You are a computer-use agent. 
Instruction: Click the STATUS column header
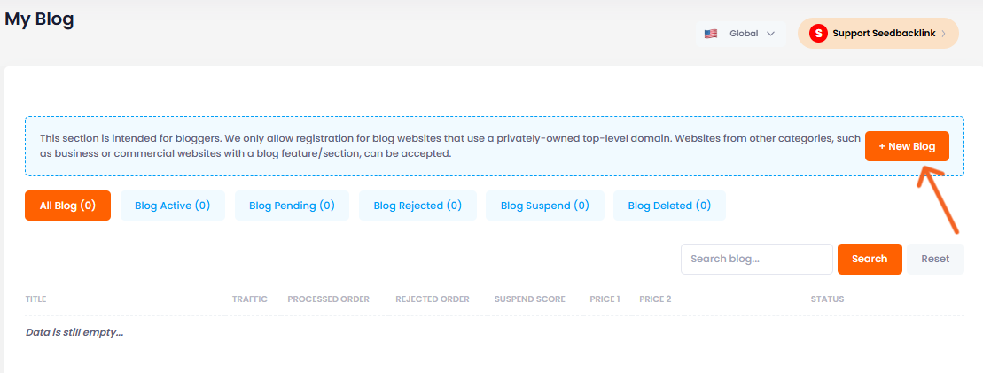[827, 299]
